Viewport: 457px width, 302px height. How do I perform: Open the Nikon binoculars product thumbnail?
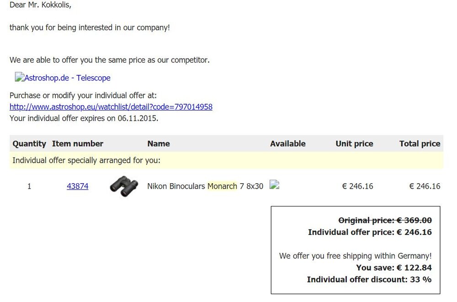[x=124, y=186]
